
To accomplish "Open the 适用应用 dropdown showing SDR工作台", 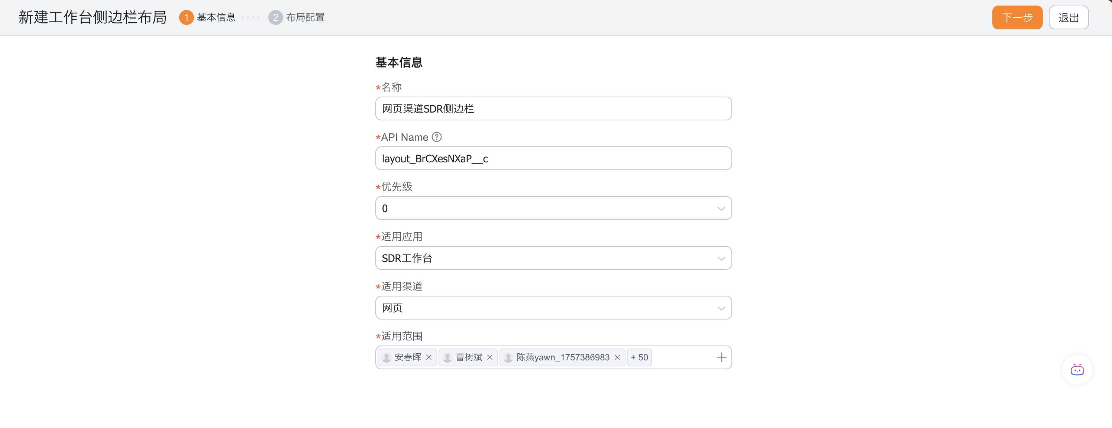I will point(553,258).
